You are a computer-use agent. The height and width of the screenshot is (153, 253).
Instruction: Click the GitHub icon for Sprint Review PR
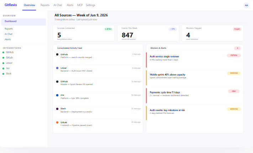(x=57, y=81)
